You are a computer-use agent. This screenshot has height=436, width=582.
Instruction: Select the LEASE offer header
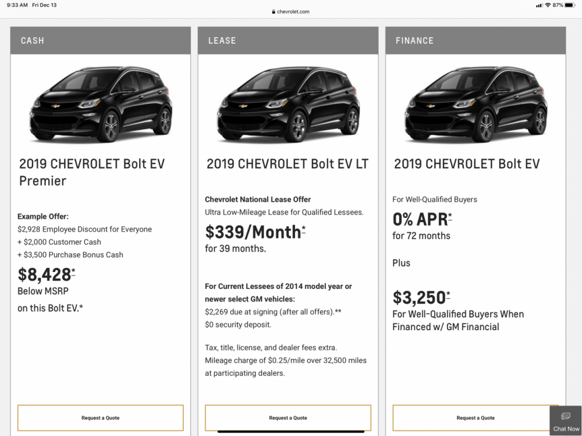click(288, 41)
